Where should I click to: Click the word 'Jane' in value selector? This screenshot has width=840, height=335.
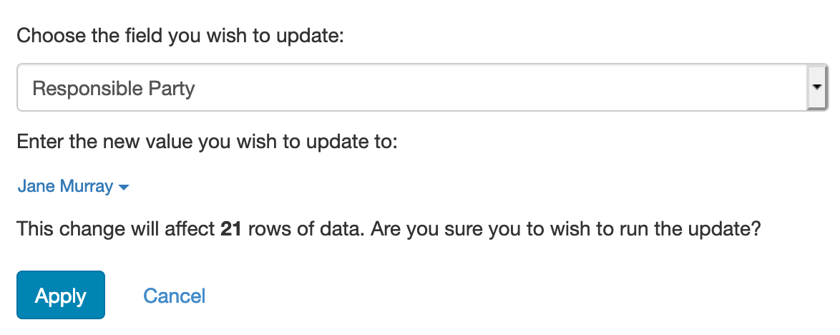[x=34, y=187]
